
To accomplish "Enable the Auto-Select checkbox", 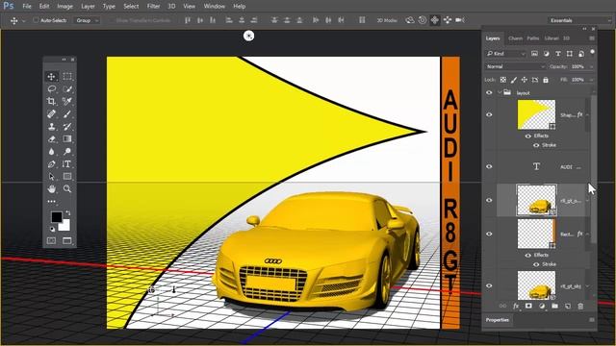I will tap(36, 20).
